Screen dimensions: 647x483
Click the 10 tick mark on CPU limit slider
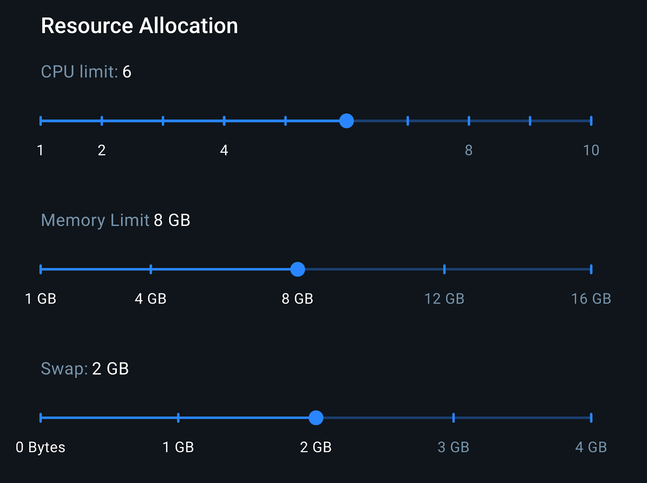591,120
